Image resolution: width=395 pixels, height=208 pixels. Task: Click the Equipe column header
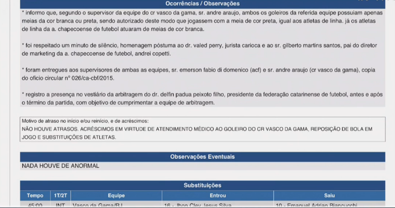point(116,195)
